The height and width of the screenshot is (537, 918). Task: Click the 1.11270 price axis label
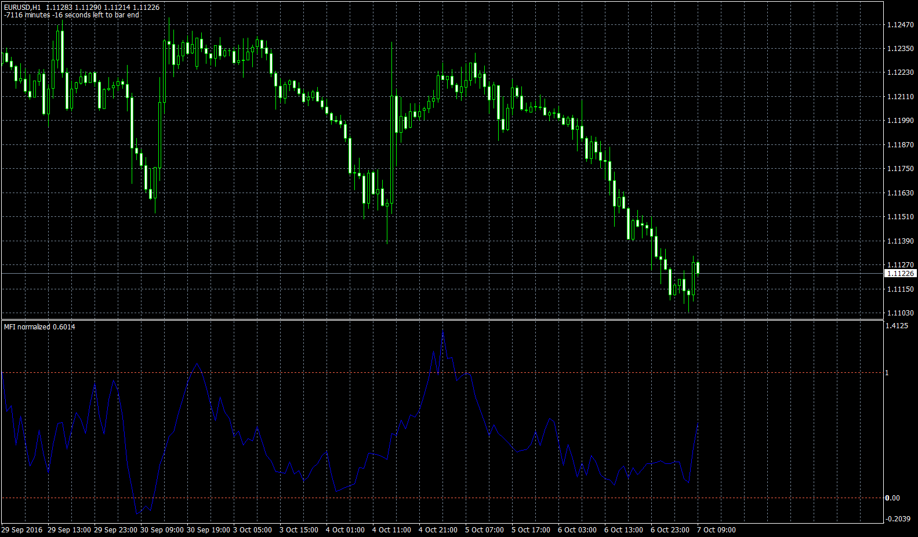[901, 265]
